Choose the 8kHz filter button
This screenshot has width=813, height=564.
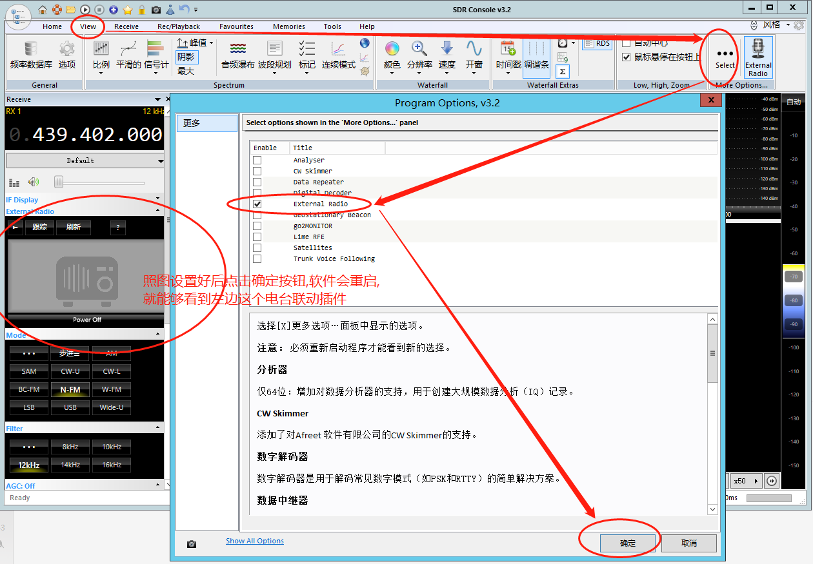(70, 447)
